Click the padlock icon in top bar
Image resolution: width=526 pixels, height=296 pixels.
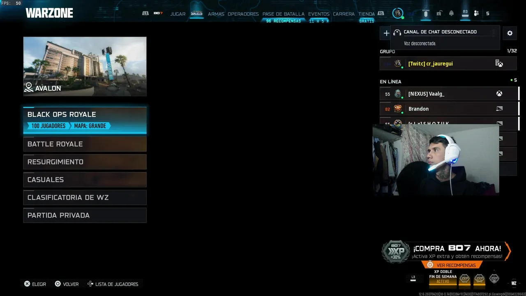click(x=439, y=14)
